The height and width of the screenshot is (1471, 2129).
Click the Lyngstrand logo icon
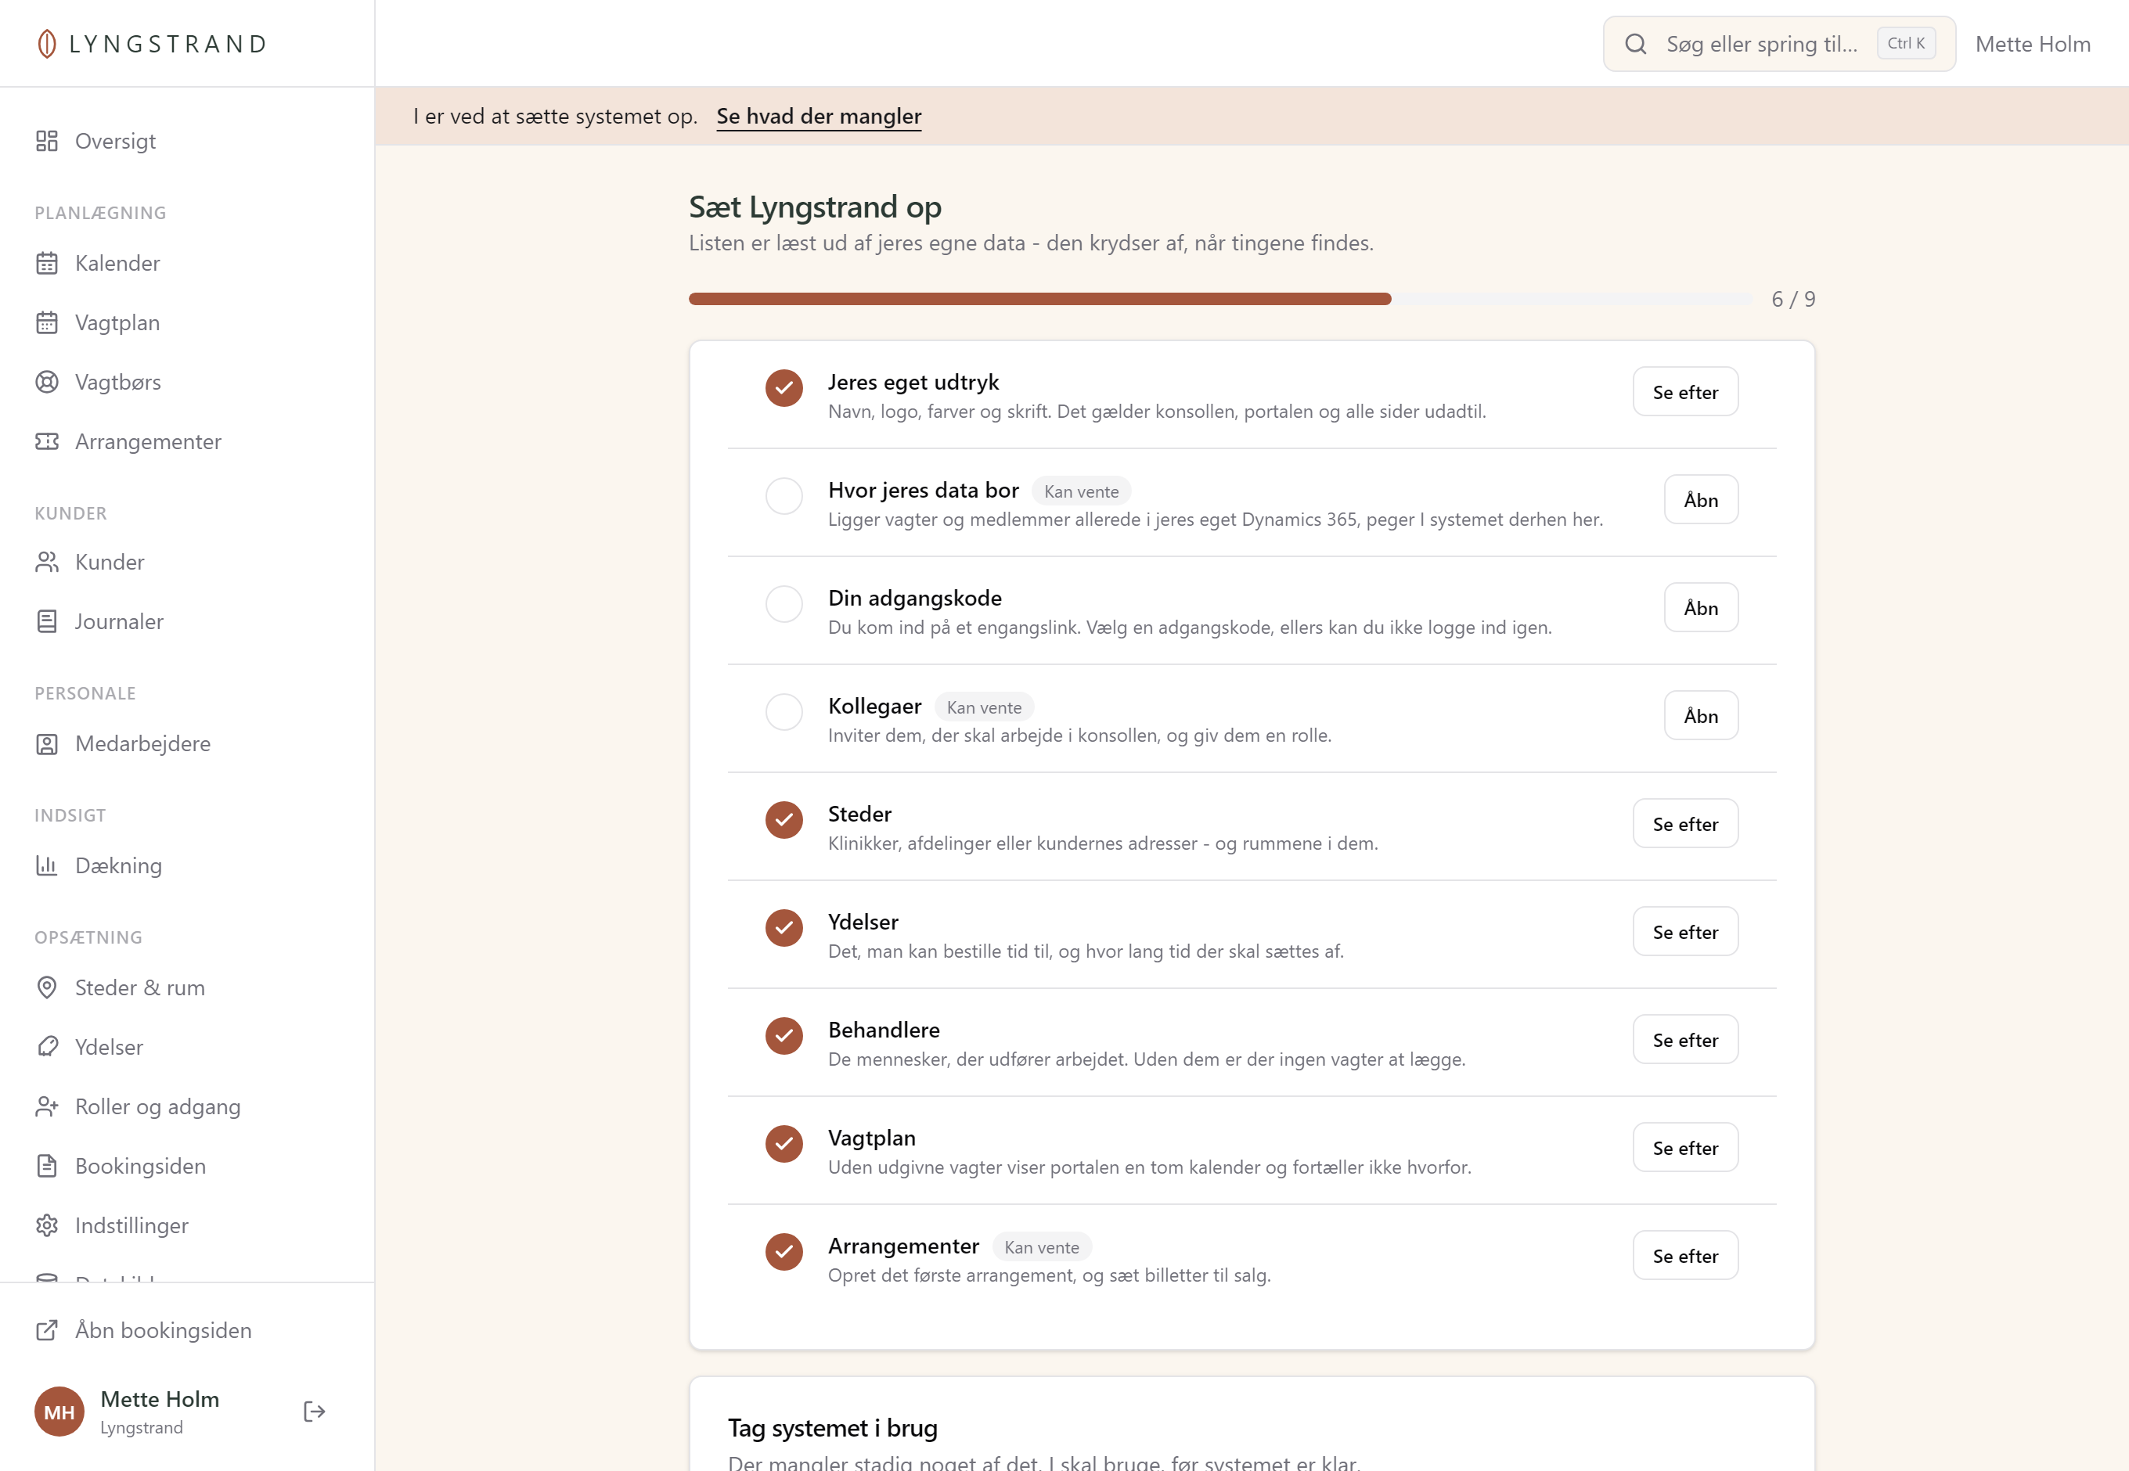[46, 43]
